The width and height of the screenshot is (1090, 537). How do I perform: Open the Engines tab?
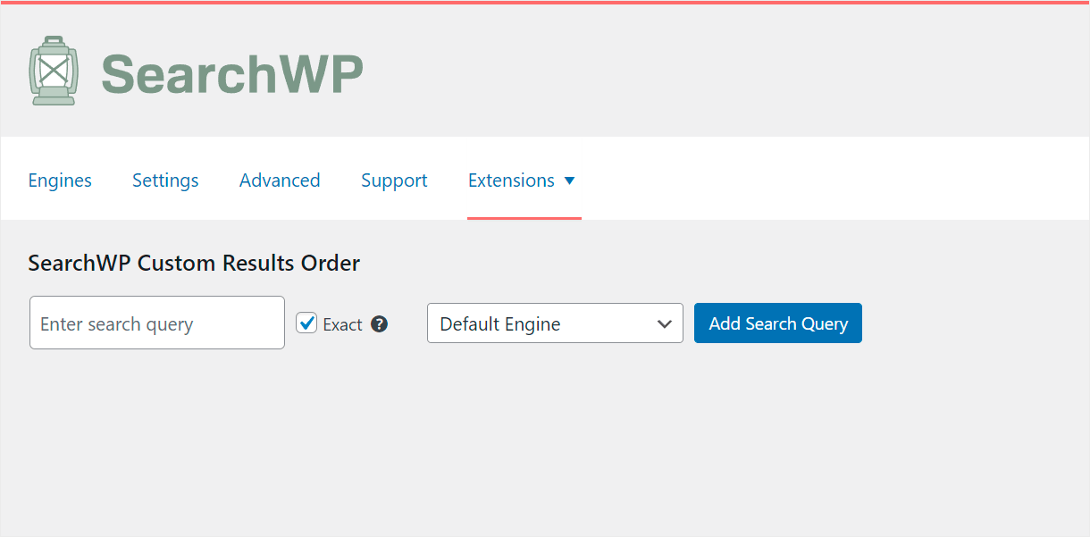point(60,180)
